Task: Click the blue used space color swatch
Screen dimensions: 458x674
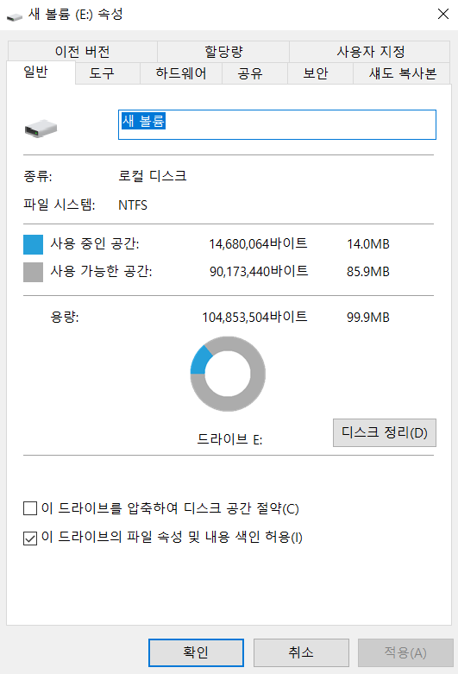Action: [x=33, y=244]
